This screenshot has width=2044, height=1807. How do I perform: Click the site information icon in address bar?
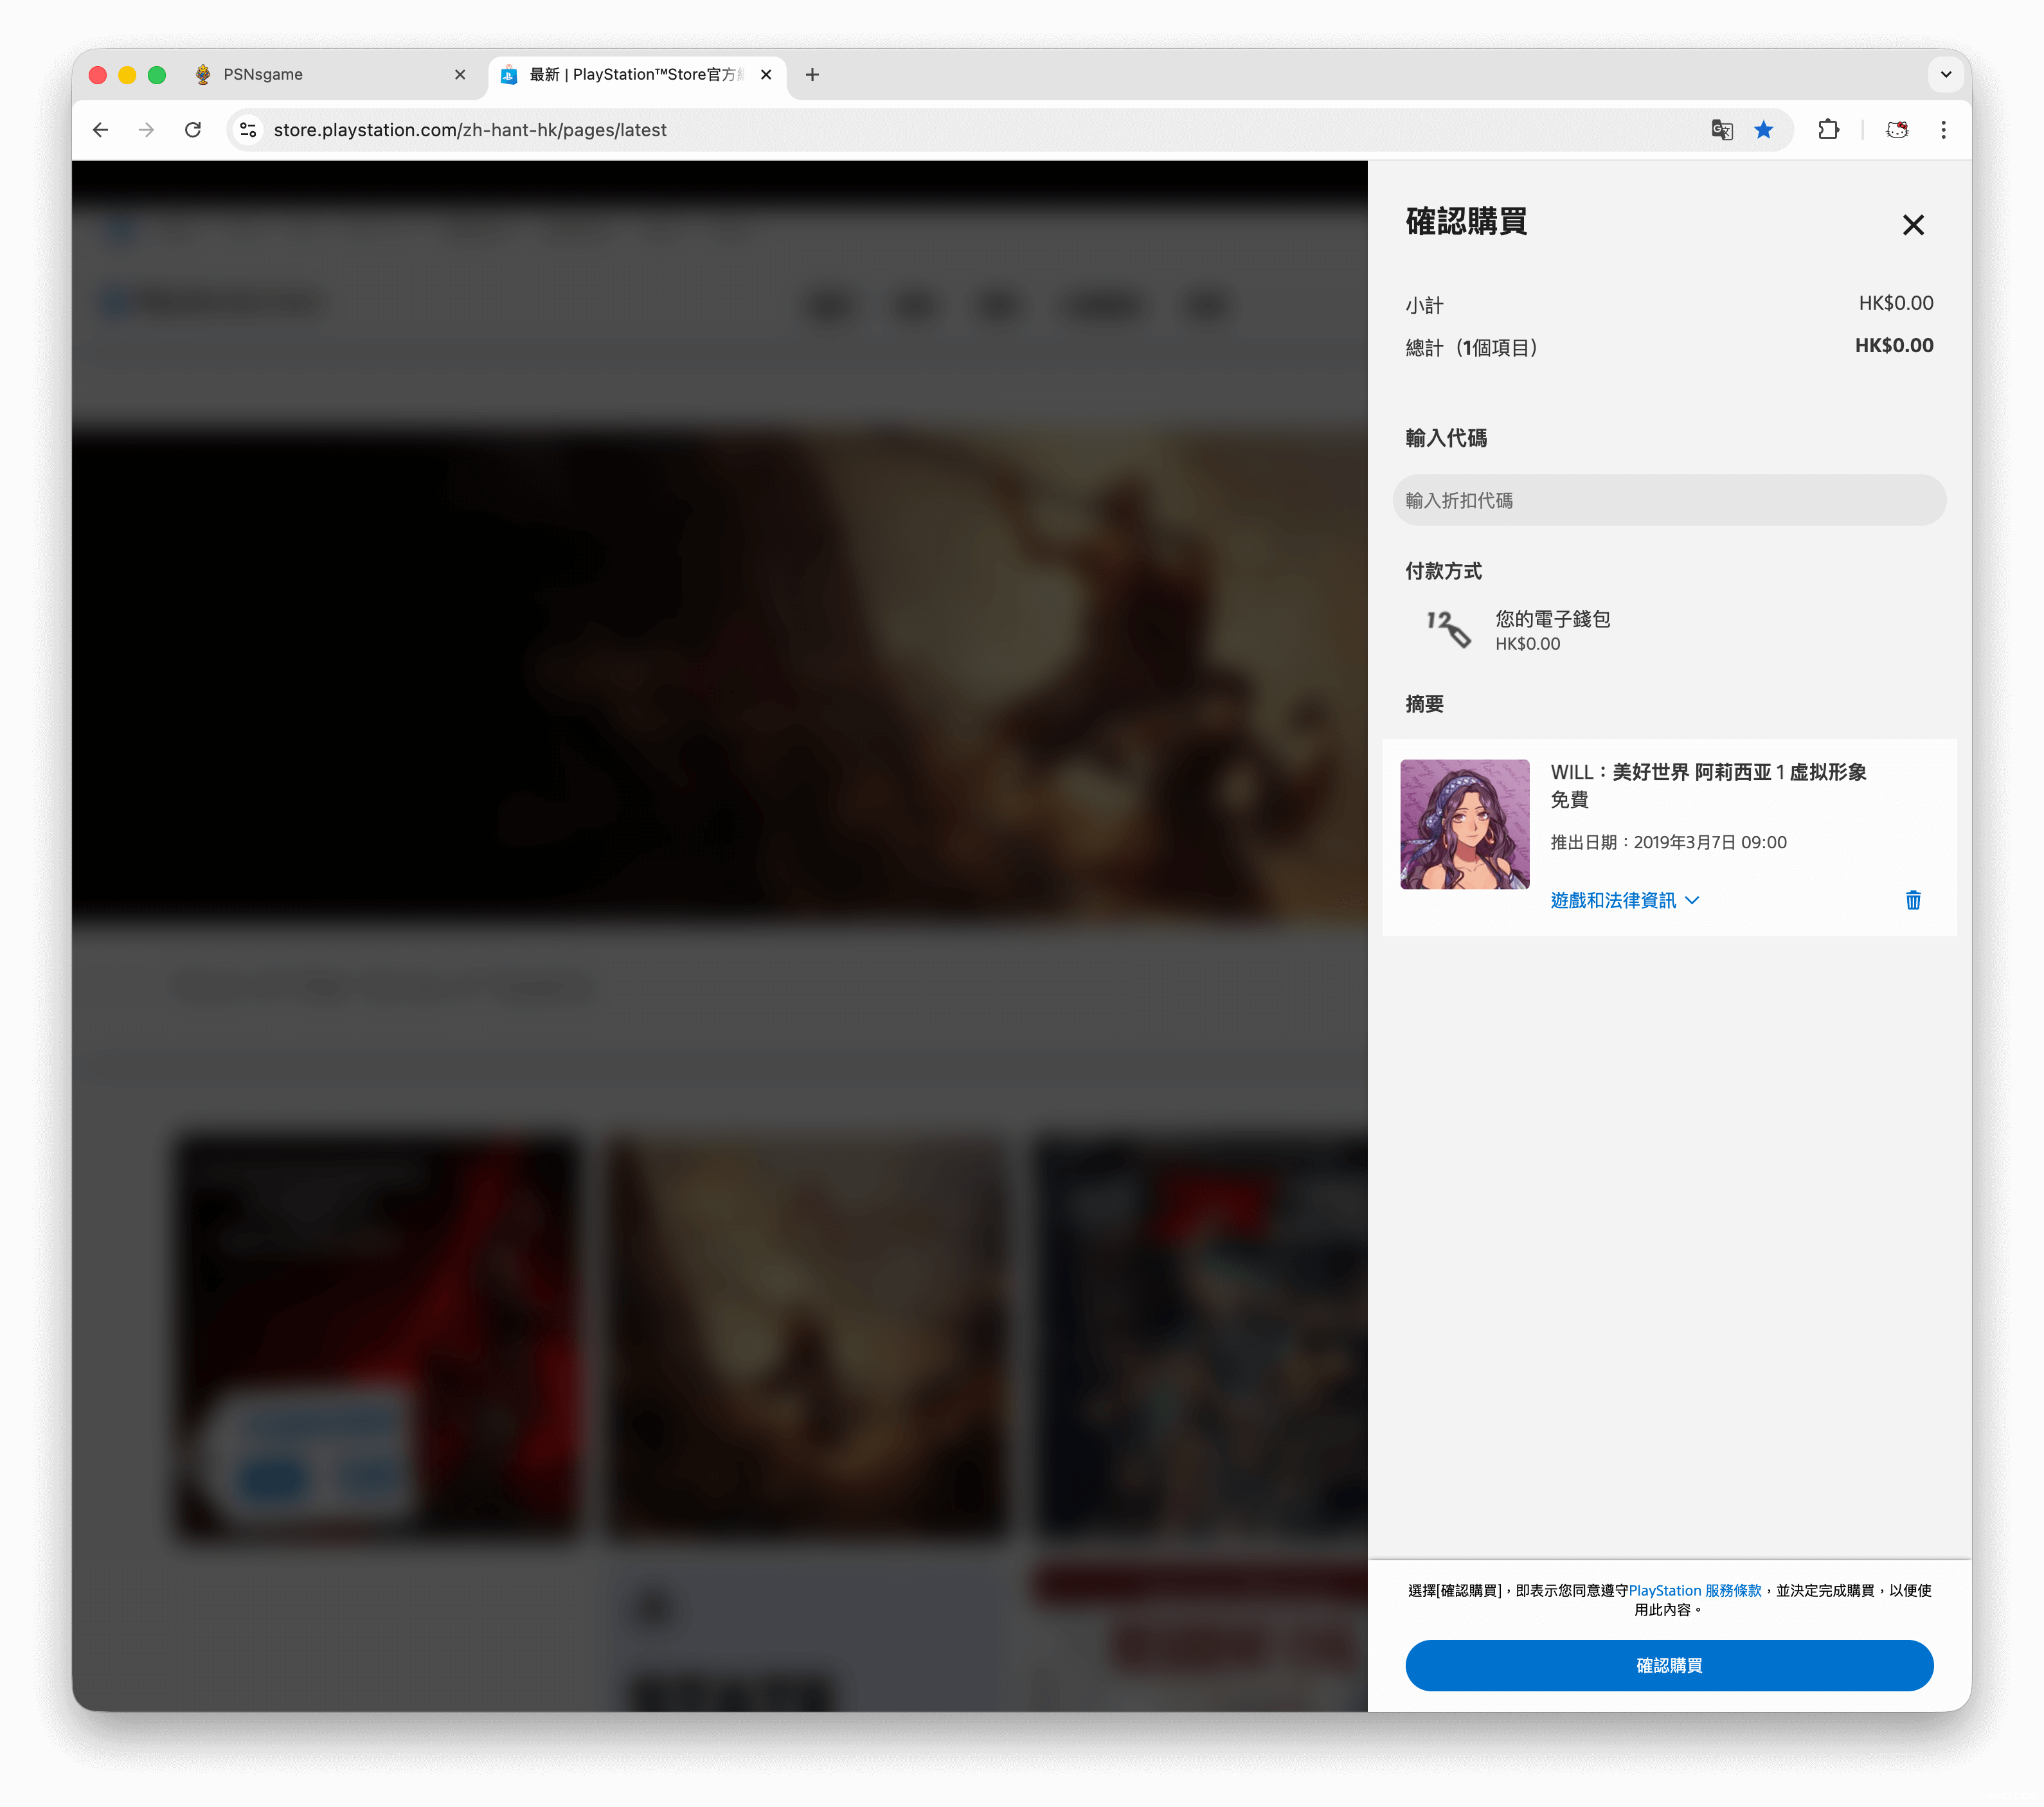pos(248,130)
